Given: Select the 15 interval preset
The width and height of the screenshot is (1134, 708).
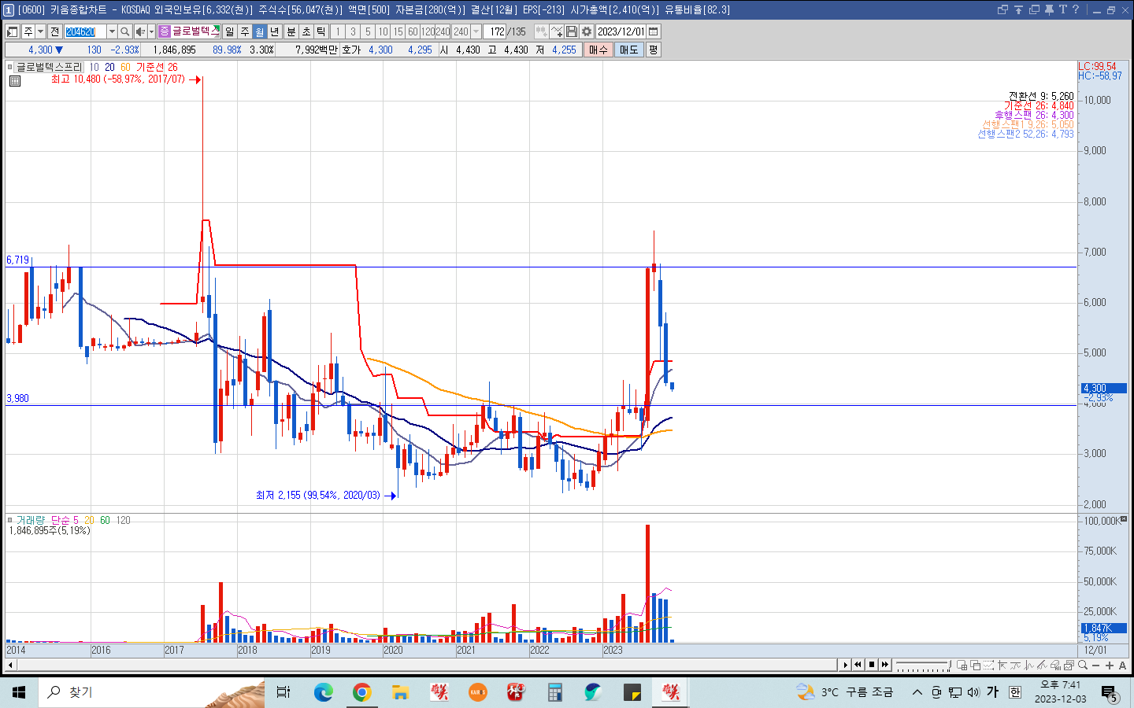Looking at the screenshot, I should point(398,31).
